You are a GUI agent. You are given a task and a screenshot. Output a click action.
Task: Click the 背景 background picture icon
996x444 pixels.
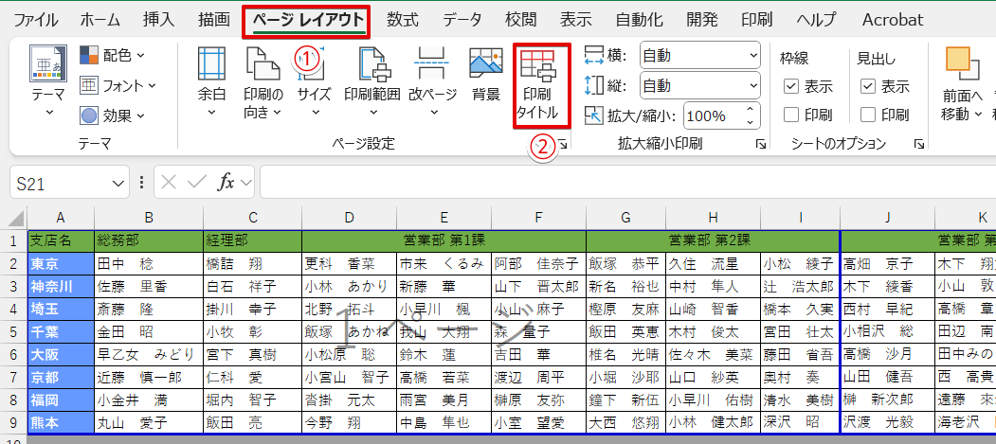tap(486, 63)
